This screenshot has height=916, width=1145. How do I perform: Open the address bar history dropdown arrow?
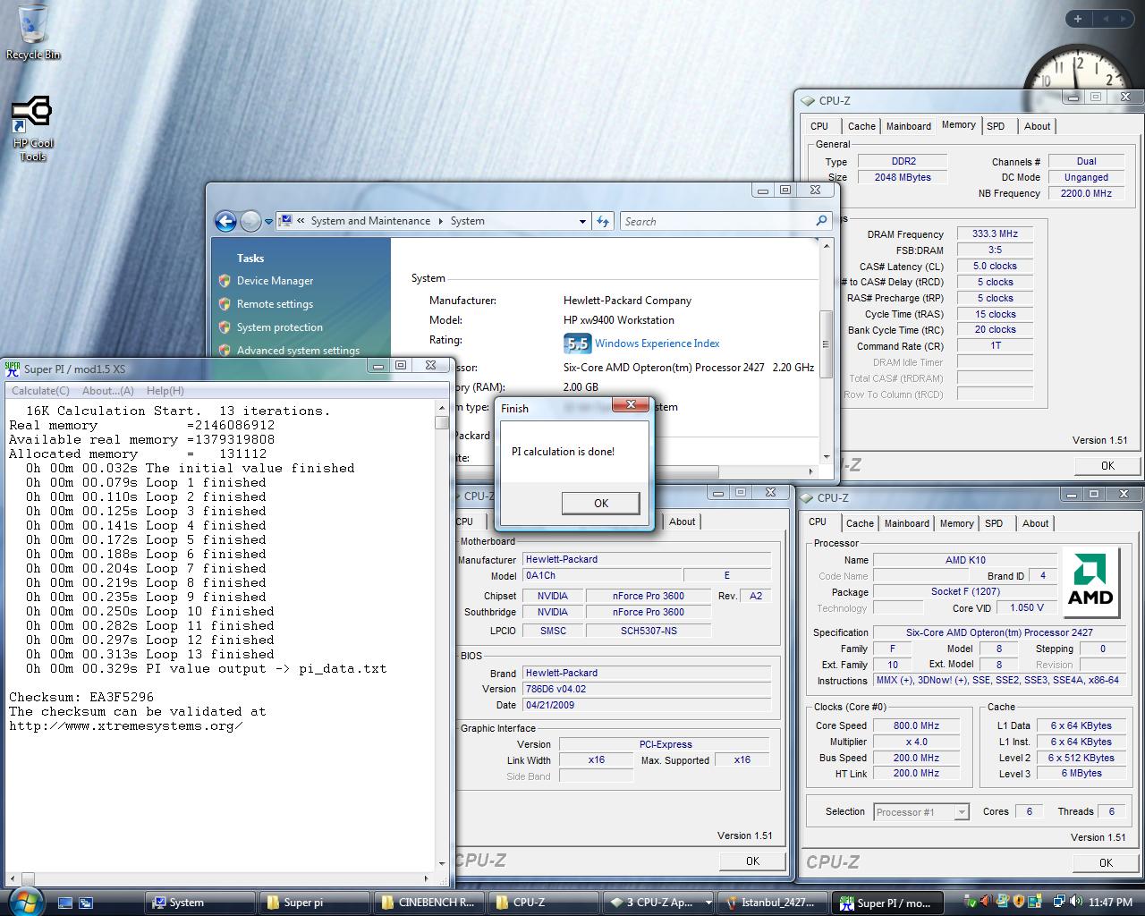[x=582, y=221]
